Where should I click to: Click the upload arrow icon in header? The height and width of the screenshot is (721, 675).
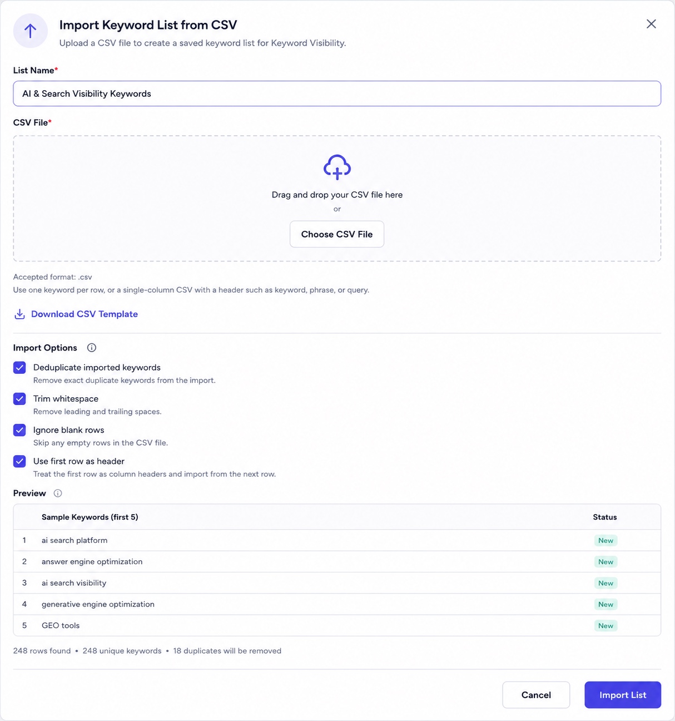click(31, 31)
